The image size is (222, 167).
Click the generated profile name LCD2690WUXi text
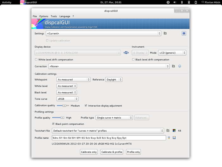92,144
